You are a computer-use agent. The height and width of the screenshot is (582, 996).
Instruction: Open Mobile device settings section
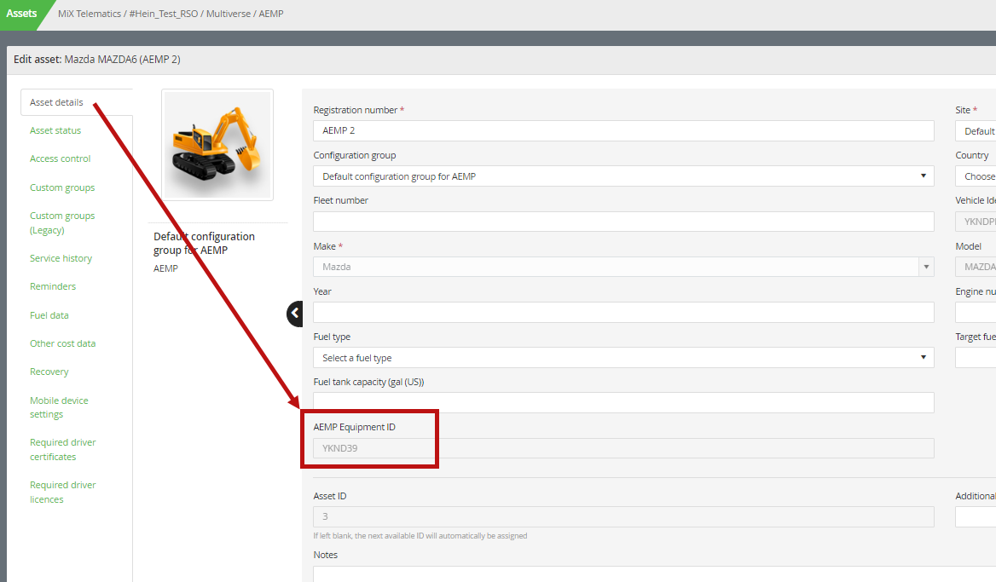click(59, 407)
